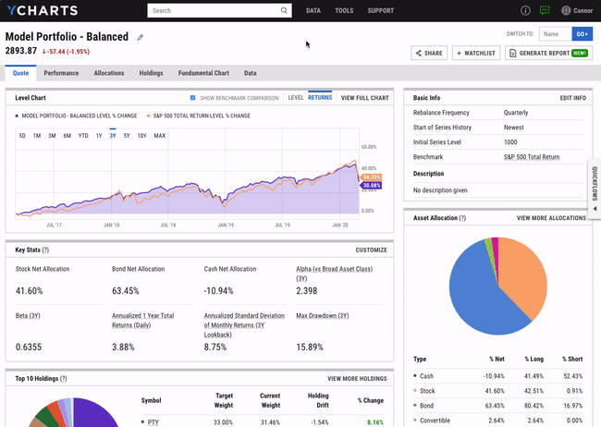Focus the top search box

click(x=219, y=10)
